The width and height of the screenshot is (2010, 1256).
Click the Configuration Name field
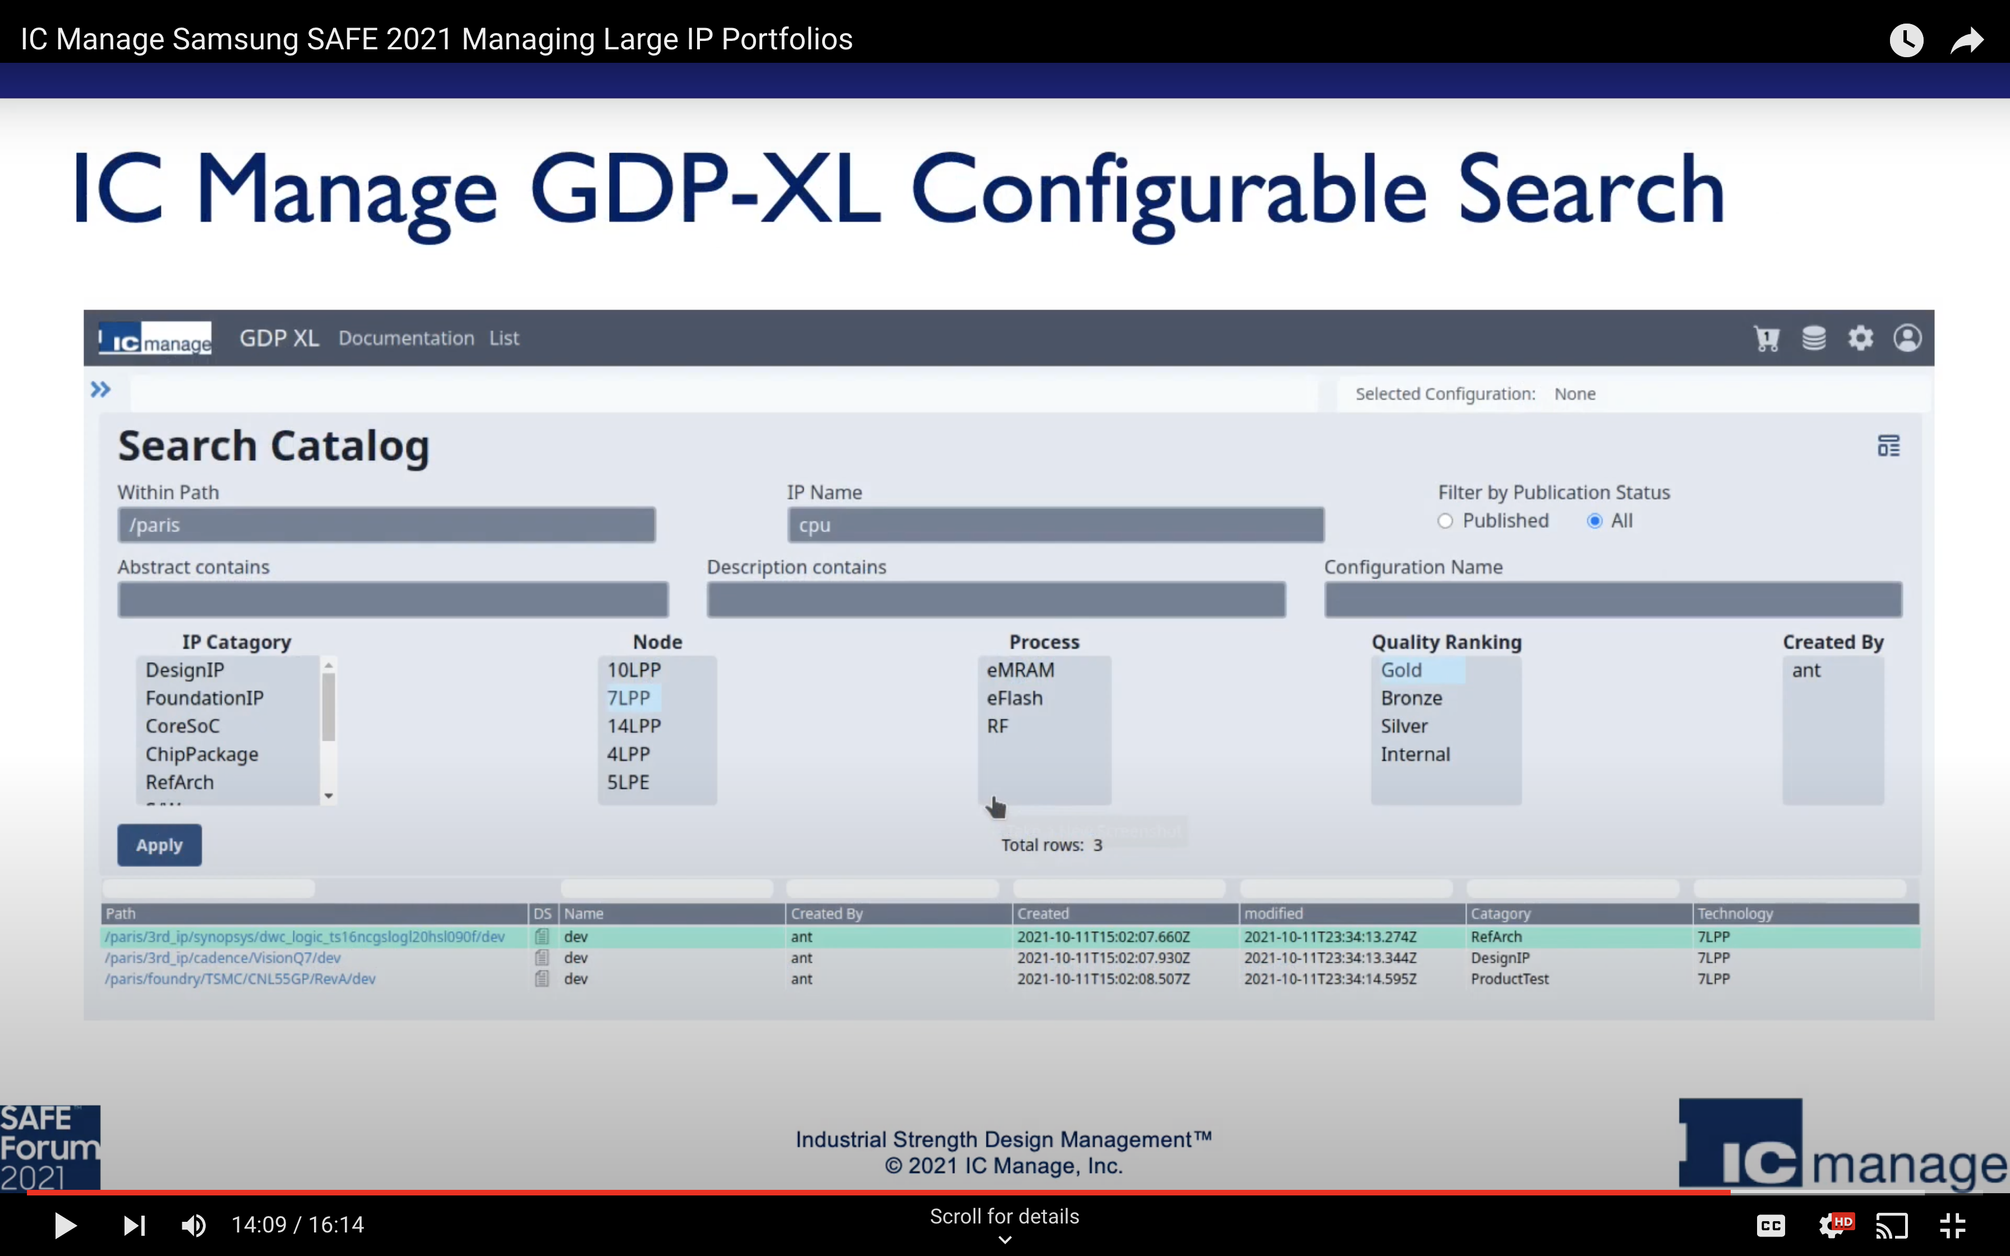click(1613, 600)
